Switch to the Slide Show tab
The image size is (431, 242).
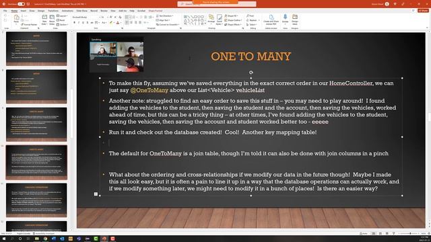[x=81, y=11]
